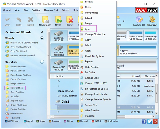Click the Copy Disk Wizard icon
Viewport: 160px width, 129px height.
(7, 51)
